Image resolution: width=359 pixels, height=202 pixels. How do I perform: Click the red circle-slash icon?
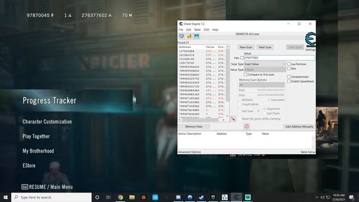coord(247,126)
